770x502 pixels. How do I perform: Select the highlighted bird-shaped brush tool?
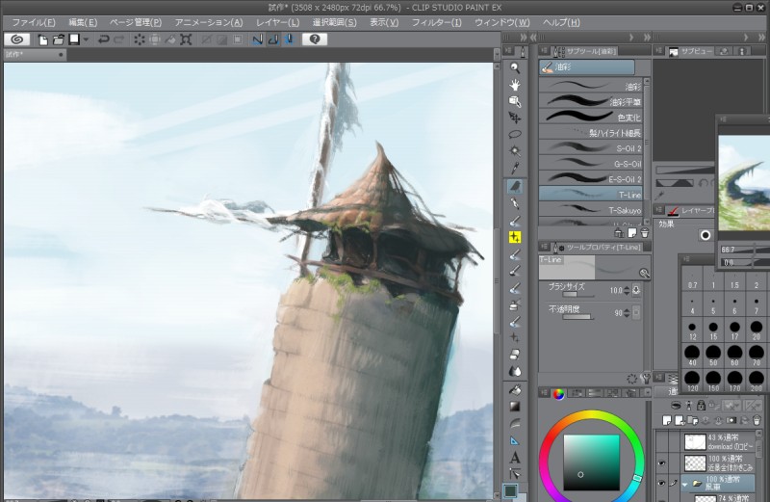[x=515, y=186]
